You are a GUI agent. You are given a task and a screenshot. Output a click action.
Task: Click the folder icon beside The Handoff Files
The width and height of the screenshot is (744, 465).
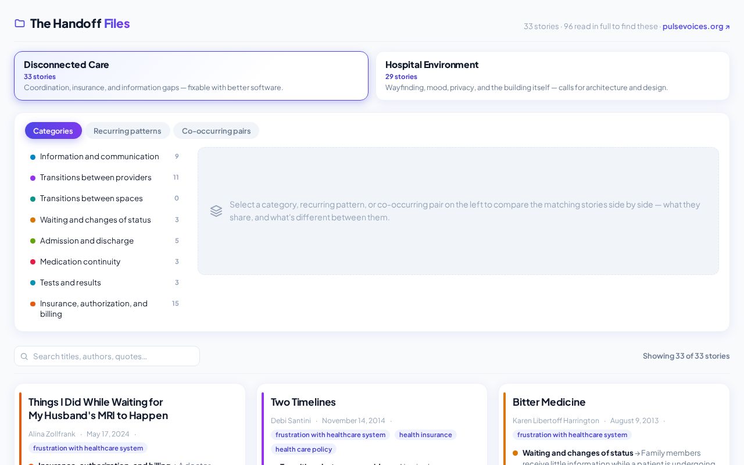coord(20,23)
